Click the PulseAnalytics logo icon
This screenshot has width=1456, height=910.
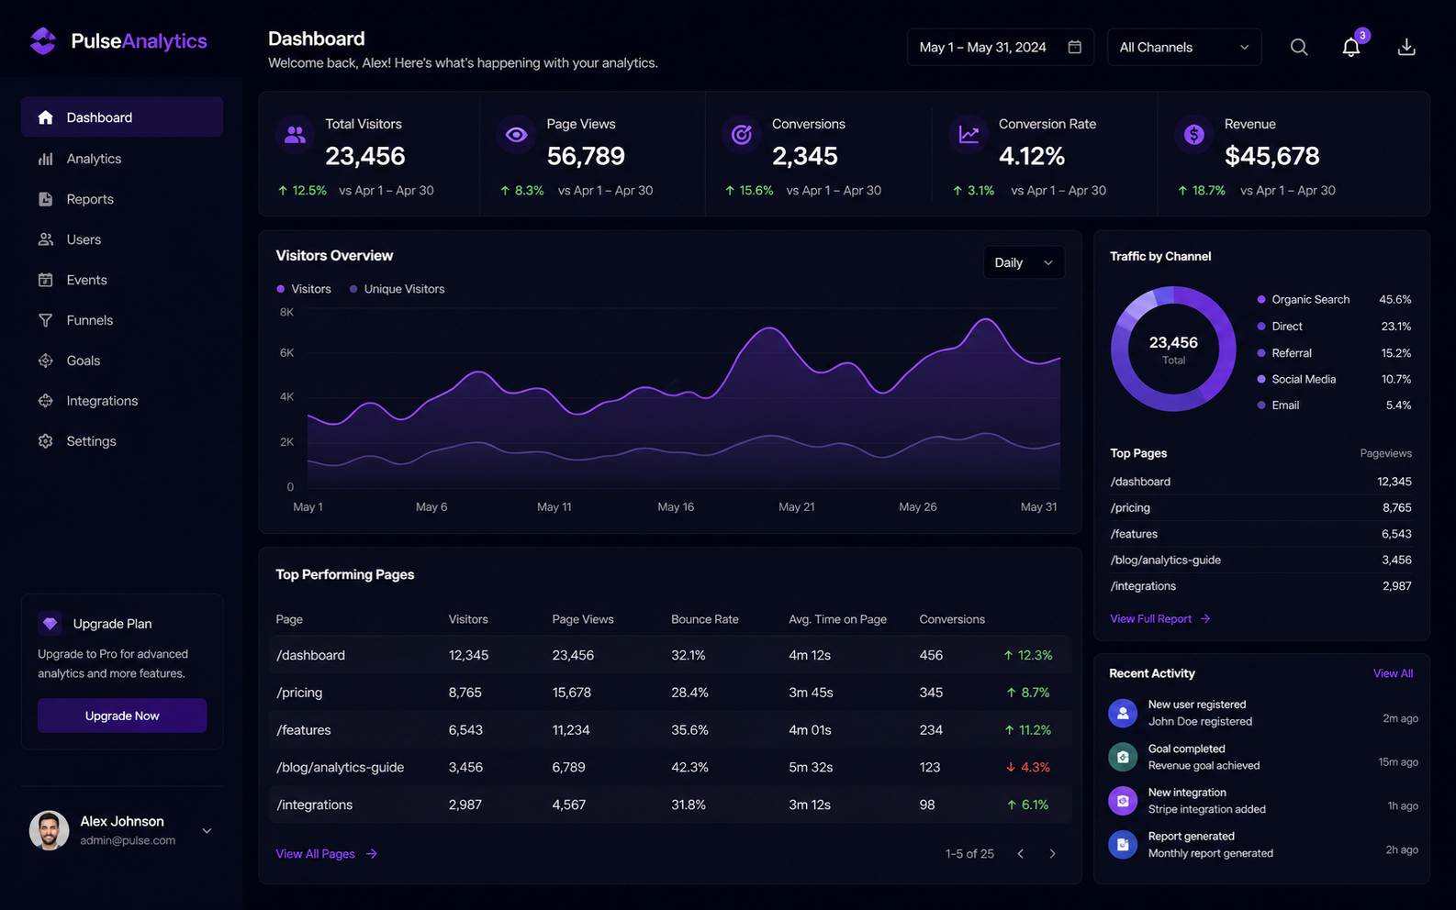(43, 40)
